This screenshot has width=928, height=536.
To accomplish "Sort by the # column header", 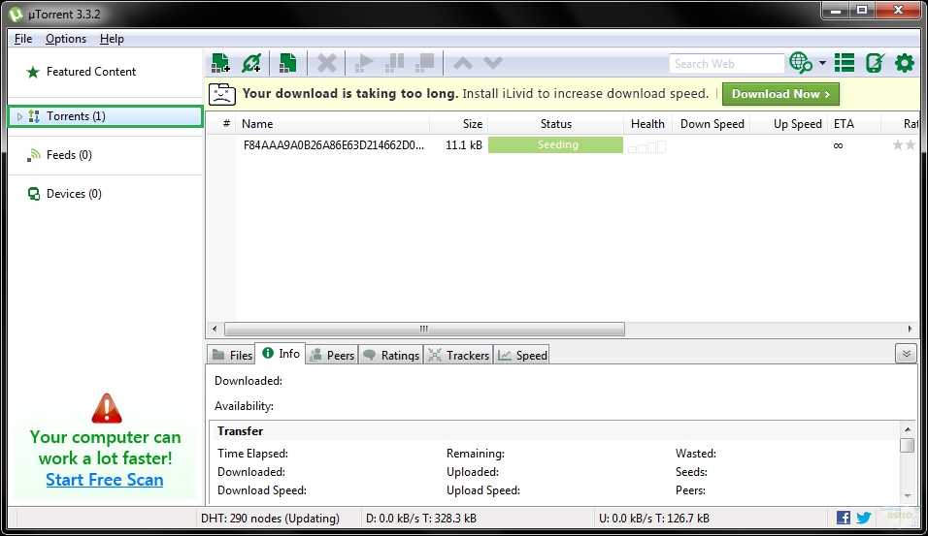I will click(x=226, y=123).
